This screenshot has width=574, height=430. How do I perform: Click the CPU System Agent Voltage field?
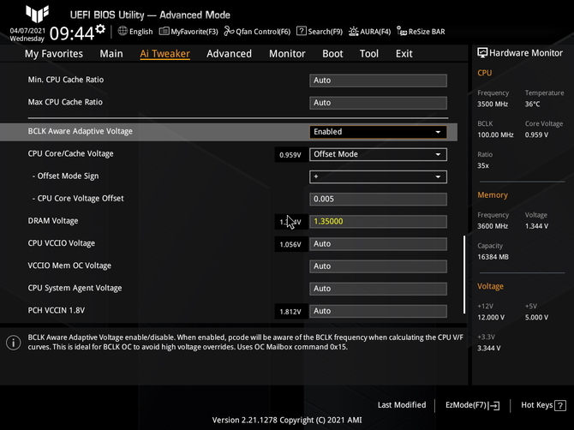pos(378,289)
